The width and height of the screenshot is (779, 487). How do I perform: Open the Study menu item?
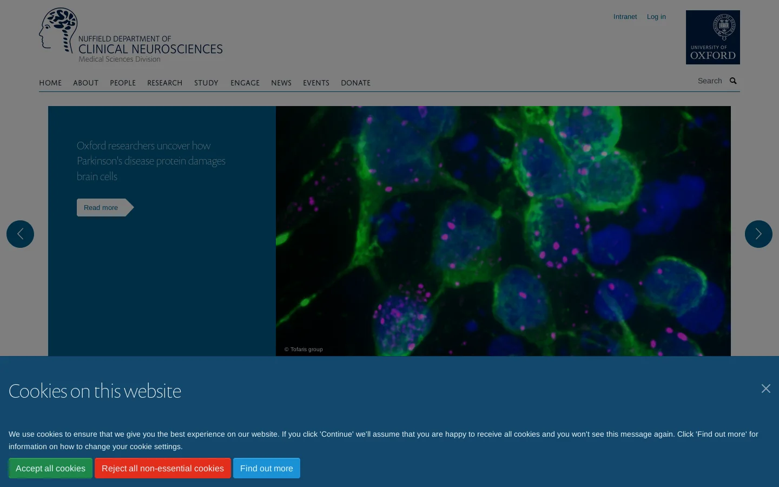point(206,83)
